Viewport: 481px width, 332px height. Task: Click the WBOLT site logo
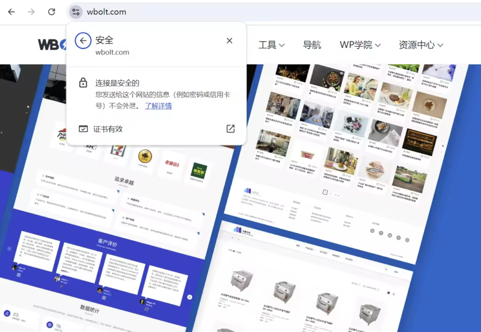52,45
